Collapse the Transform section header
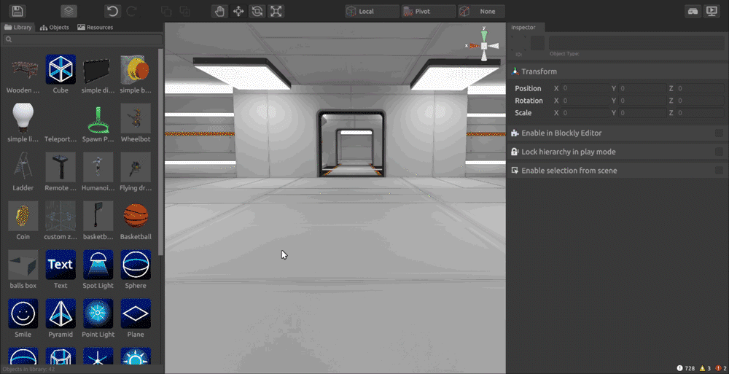Viewport: 729px width, 374px height. [539, 71]
